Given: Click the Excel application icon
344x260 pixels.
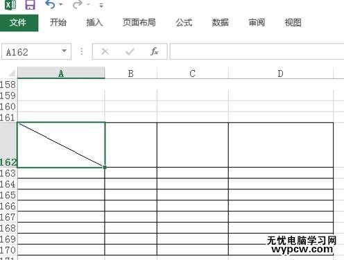Looking at the screenshot, I should pos(10,4).
